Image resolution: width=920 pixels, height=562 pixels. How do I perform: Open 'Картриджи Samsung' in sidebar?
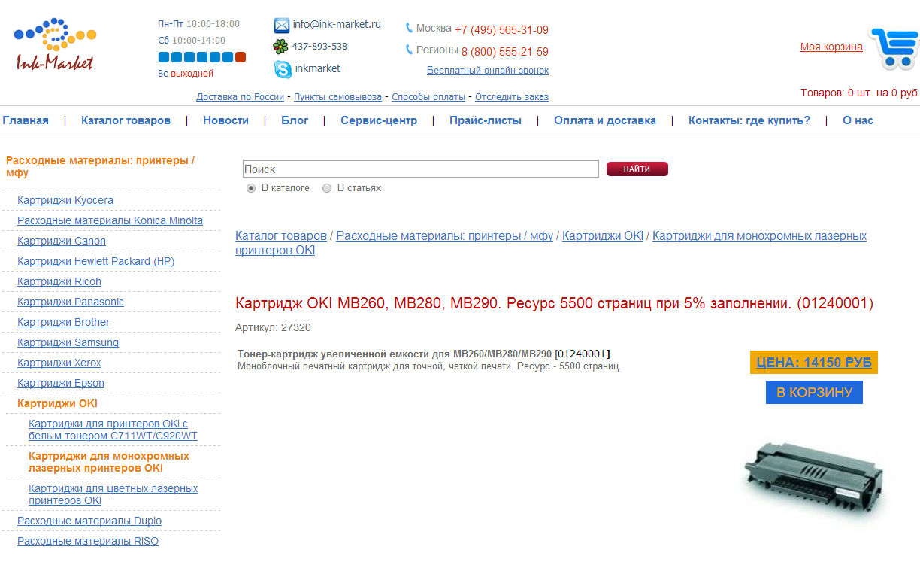tap(68, 342)
